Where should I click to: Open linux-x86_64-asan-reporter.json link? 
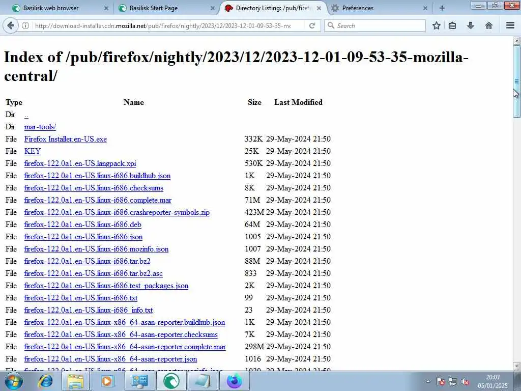pyautogui.click(x=110, y=359)
